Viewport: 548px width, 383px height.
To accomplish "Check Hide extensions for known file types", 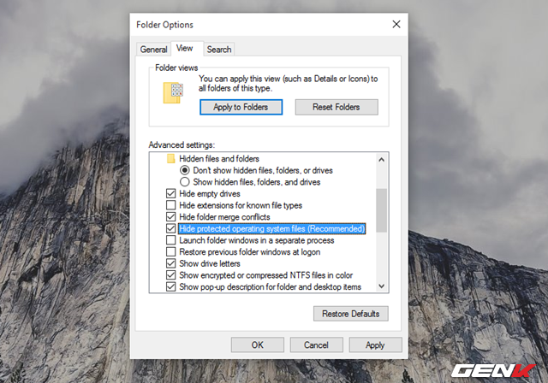I will pos(171,205).
